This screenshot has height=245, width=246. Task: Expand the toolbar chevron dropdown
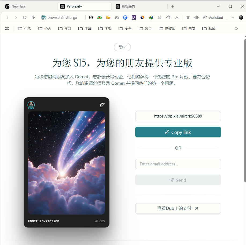coord(233,17)
